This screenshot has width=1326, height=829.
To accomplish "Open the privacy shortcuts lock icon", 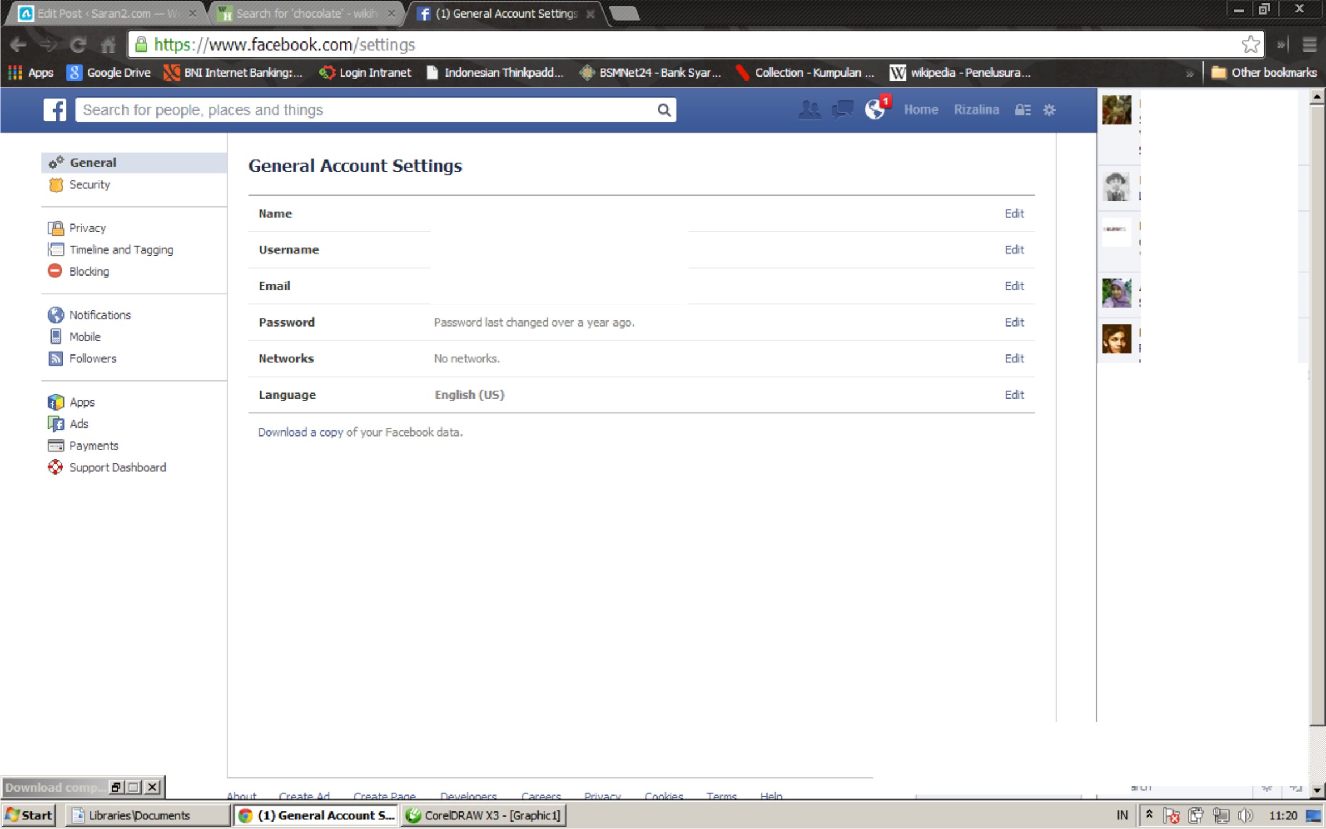I will pyautogui.click(x=1022, y=109).
